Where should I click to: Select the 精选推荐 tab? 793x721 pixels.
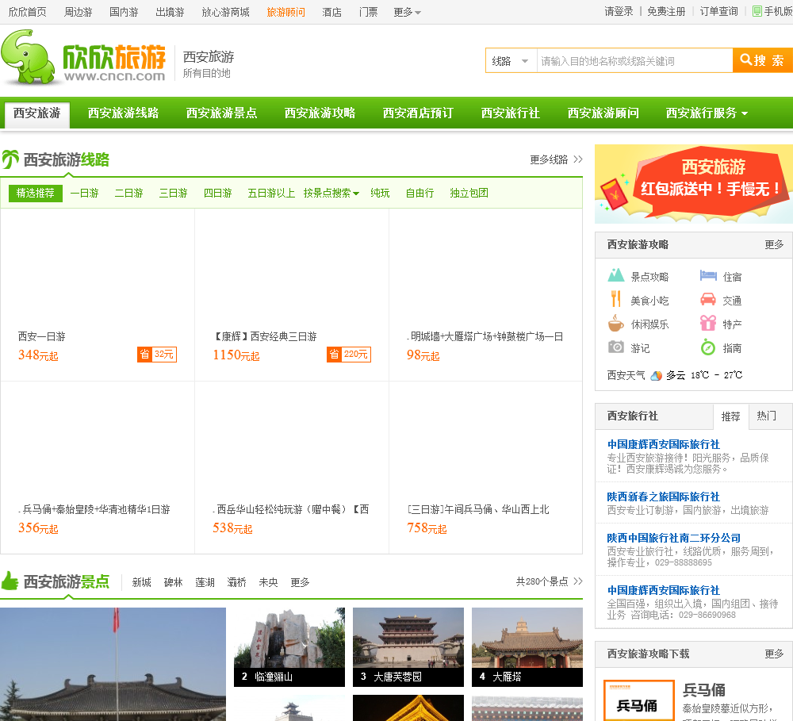pyautogui.click(x=36, y=193)
